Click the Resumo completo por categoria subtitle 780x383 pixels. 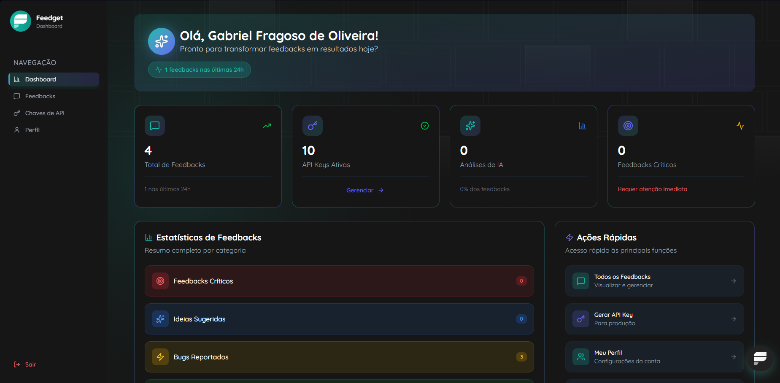pos(195,251)
